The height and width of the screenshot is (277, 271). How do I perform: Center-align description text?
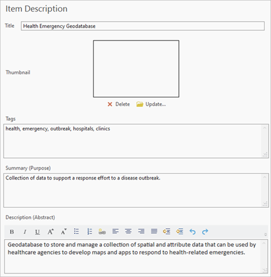128,231
